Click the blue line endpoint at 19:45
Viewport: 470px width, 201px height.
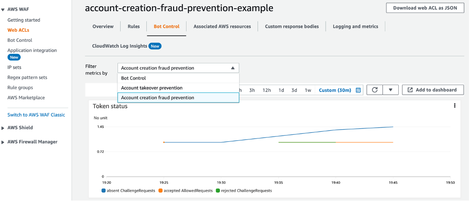click(x=393, y=127)
